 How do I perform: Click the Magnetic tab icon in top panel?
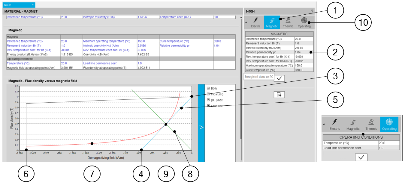pyautogui.click(x=272, y=22)
